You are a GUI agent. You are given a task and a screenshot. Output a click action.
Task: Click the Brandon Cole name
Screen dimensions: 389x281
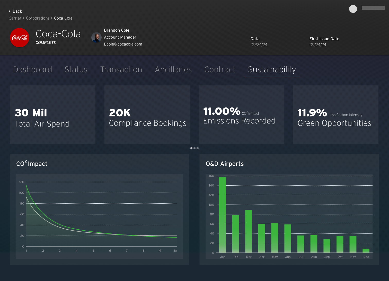(x=117, y=30)
